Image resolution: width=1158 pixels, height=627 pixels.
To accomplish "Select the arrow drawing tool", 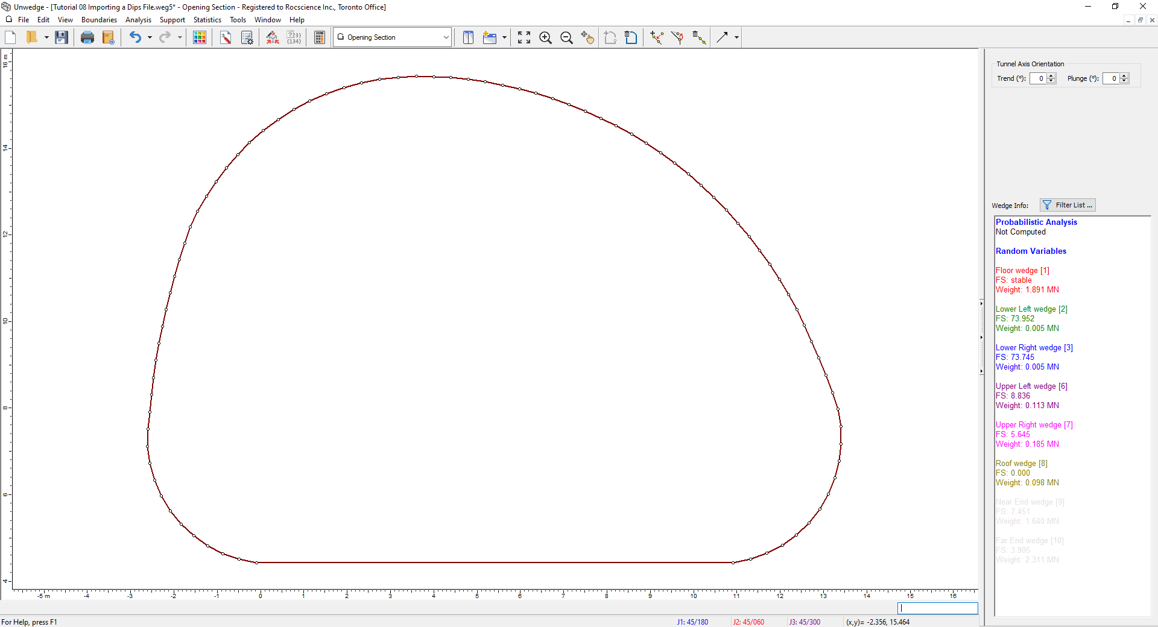I will 722,37.
